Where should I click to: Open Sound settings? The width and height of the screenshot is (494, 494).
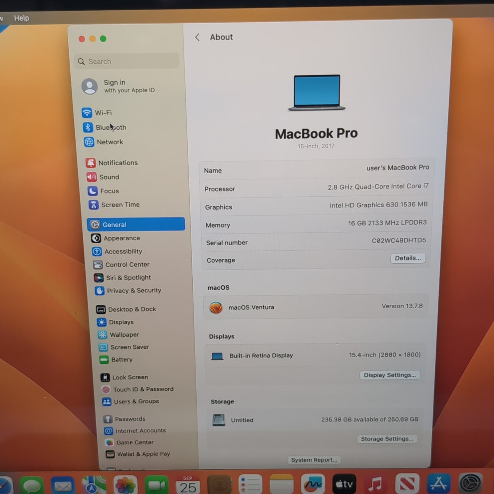pos(103,177)
